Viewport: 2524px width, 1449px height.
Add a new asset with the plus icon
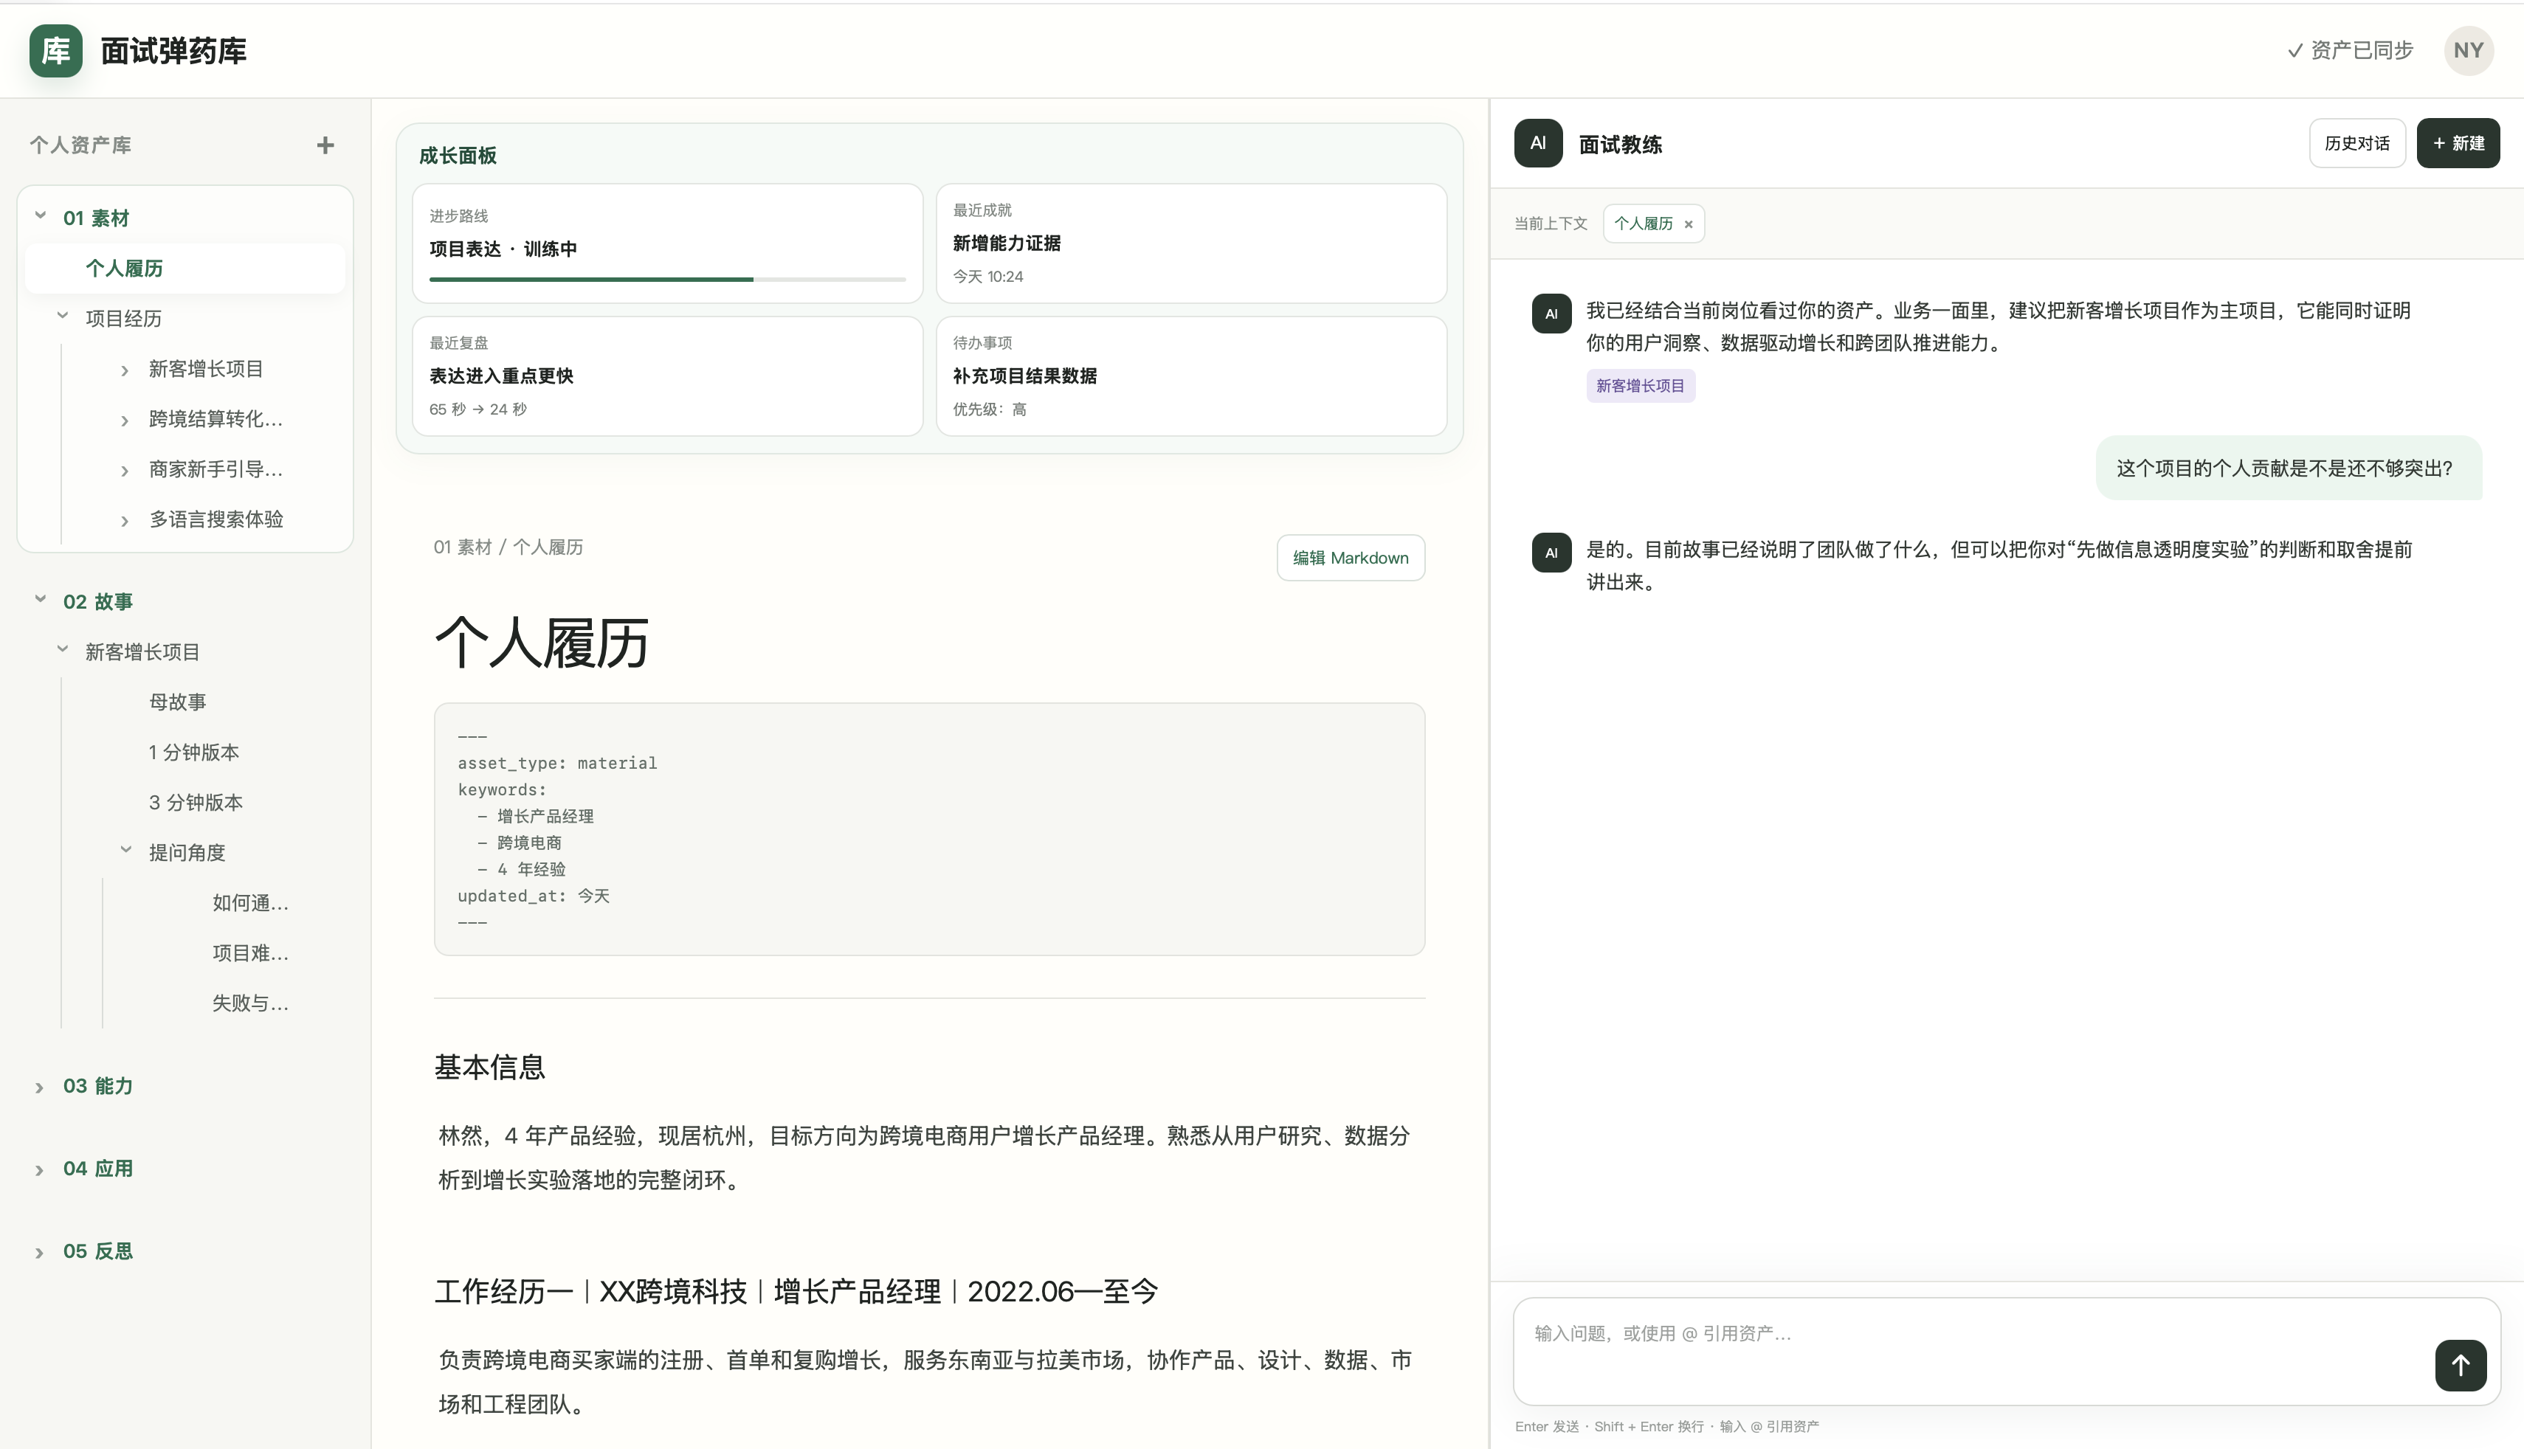pos(325,145)
